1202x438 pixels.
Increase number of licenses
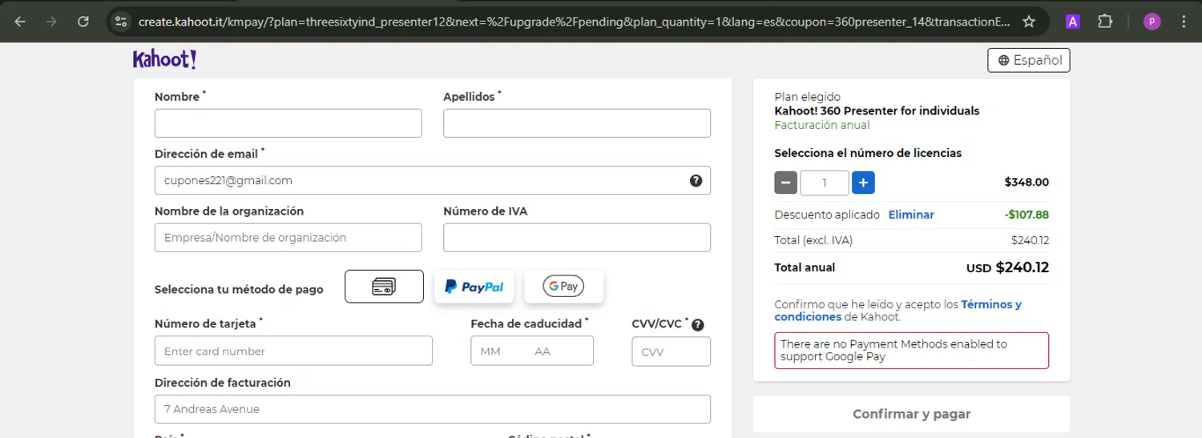[x=863, y=183]
